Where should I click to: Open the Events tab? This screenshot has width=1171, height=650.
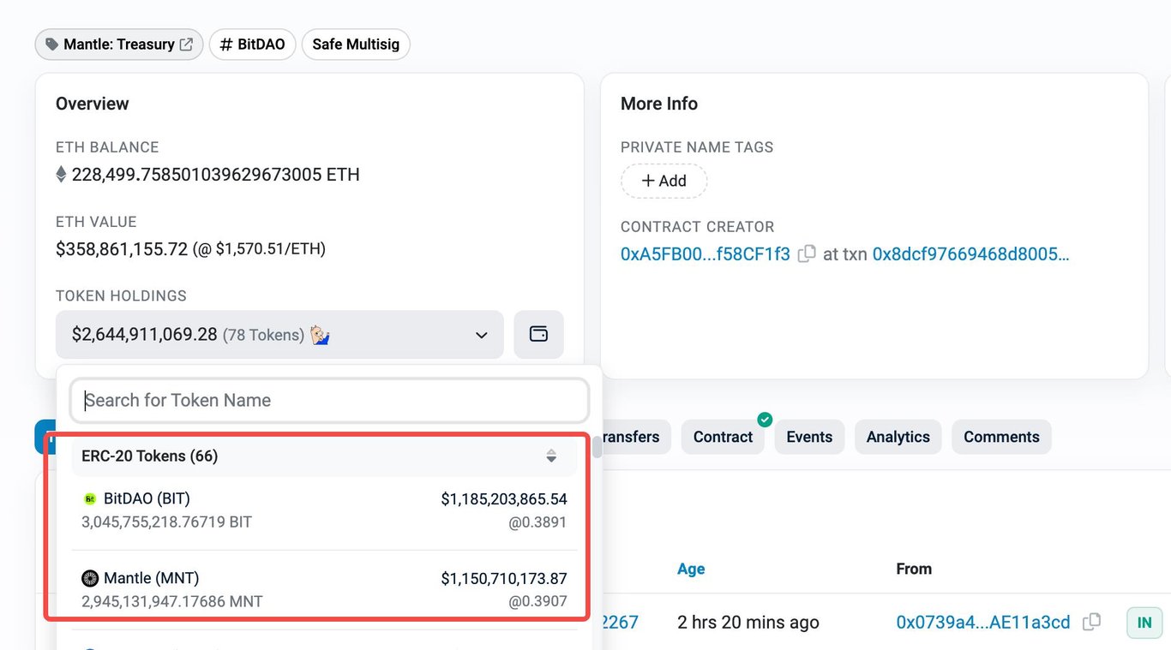809,437
